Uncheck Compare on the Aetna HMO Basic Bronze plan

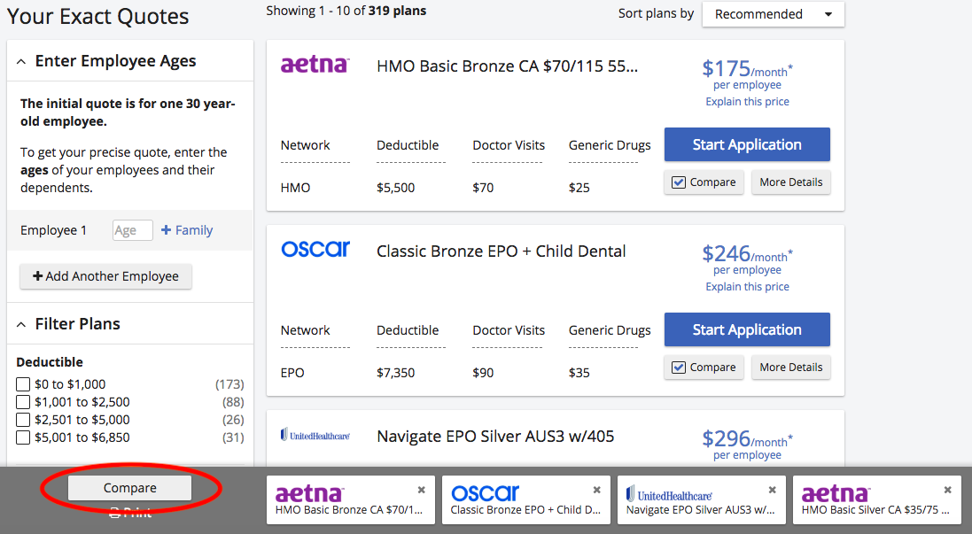pos(677,182)
